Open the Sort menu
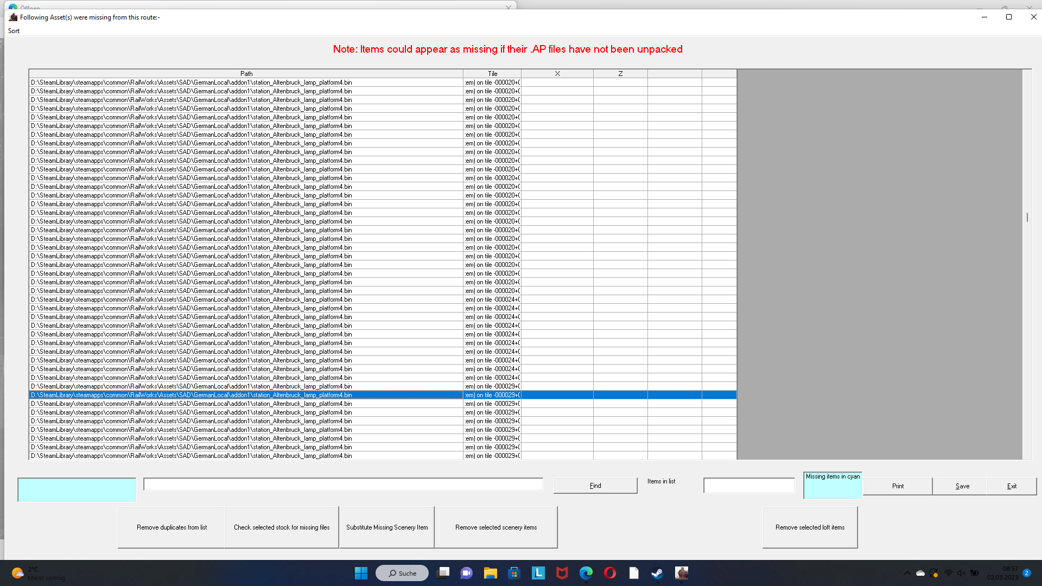Image resolution: width=1042 pixels, height=586 pixels. pyautogui.click(x=14, y=31)
